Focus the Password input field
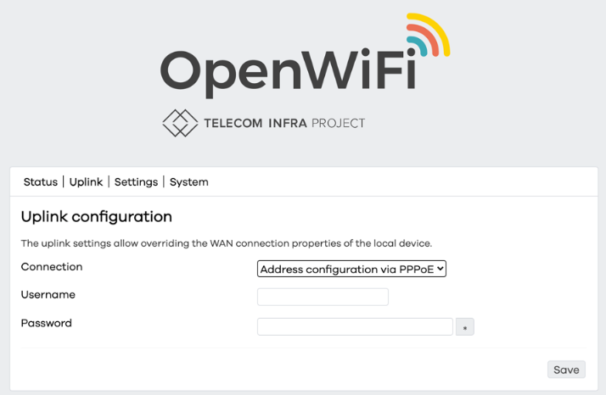 tap(355, 326)
